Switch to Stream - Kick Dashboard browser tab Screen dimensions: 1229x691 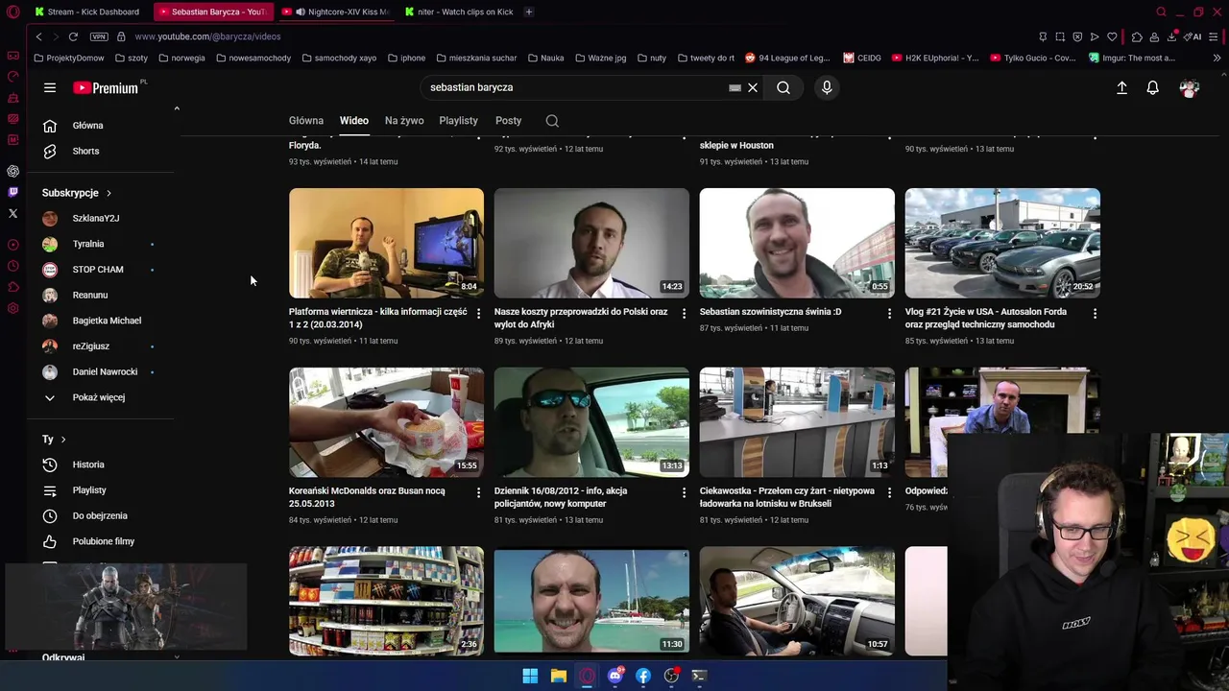click(x=87, y=12)
